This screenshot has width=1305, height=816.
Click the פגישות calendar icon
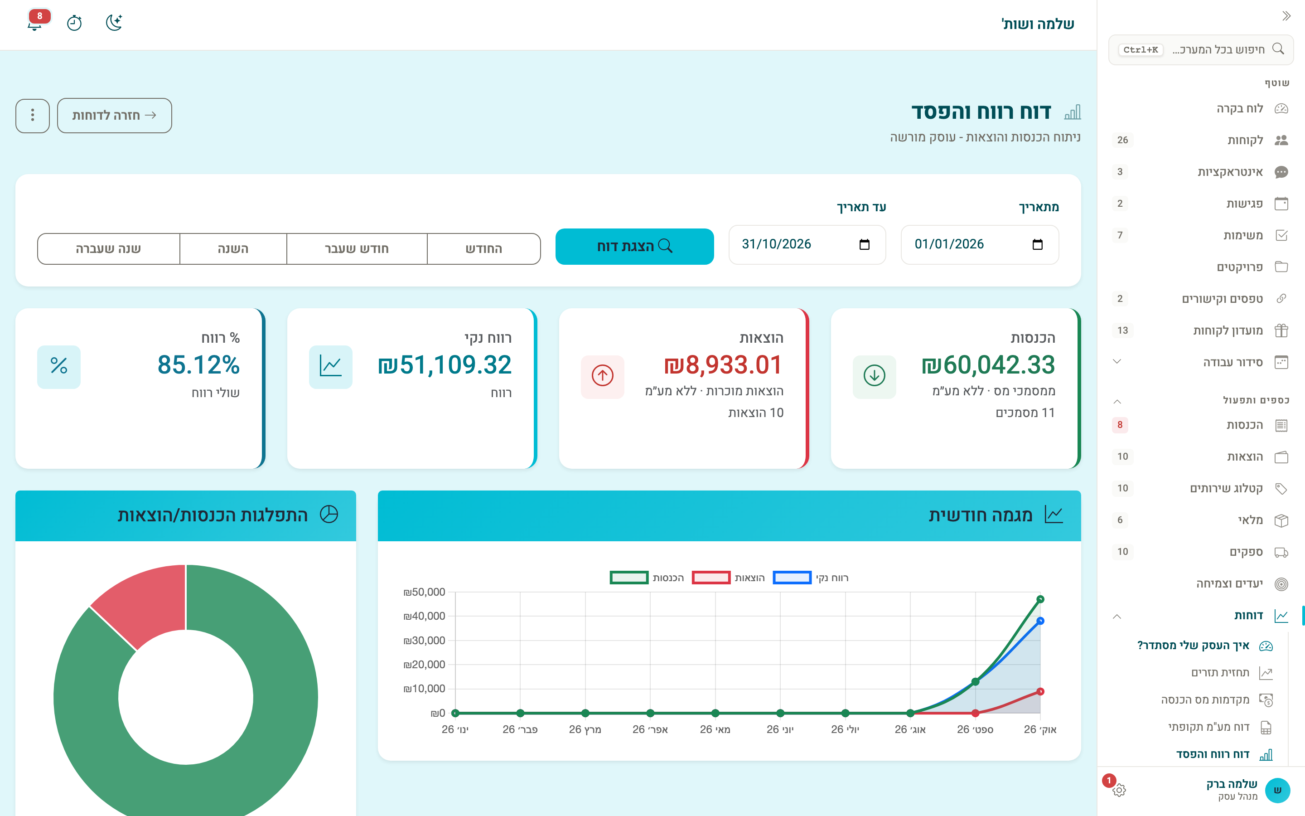[1281, 204]
